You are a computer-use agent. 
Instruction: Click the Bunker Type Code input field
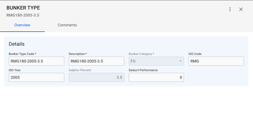36,61
